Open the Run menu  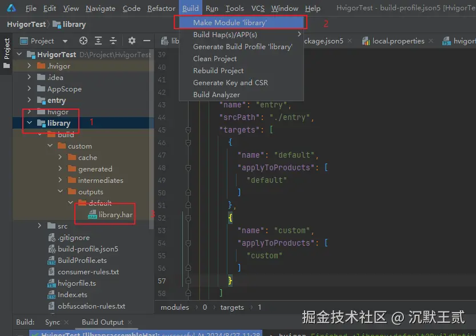(x=212, y=9)
